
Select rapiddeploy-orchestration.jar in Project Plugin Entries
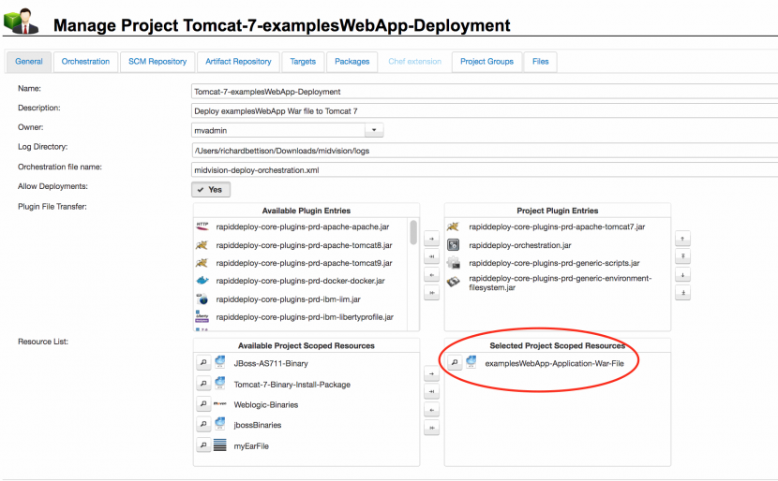[519, 245]
